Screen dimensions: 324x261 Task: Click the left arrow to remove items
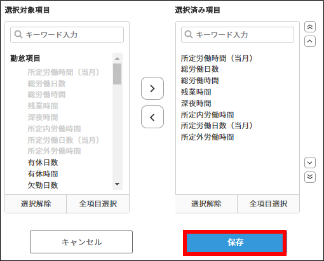coord(152,117)
